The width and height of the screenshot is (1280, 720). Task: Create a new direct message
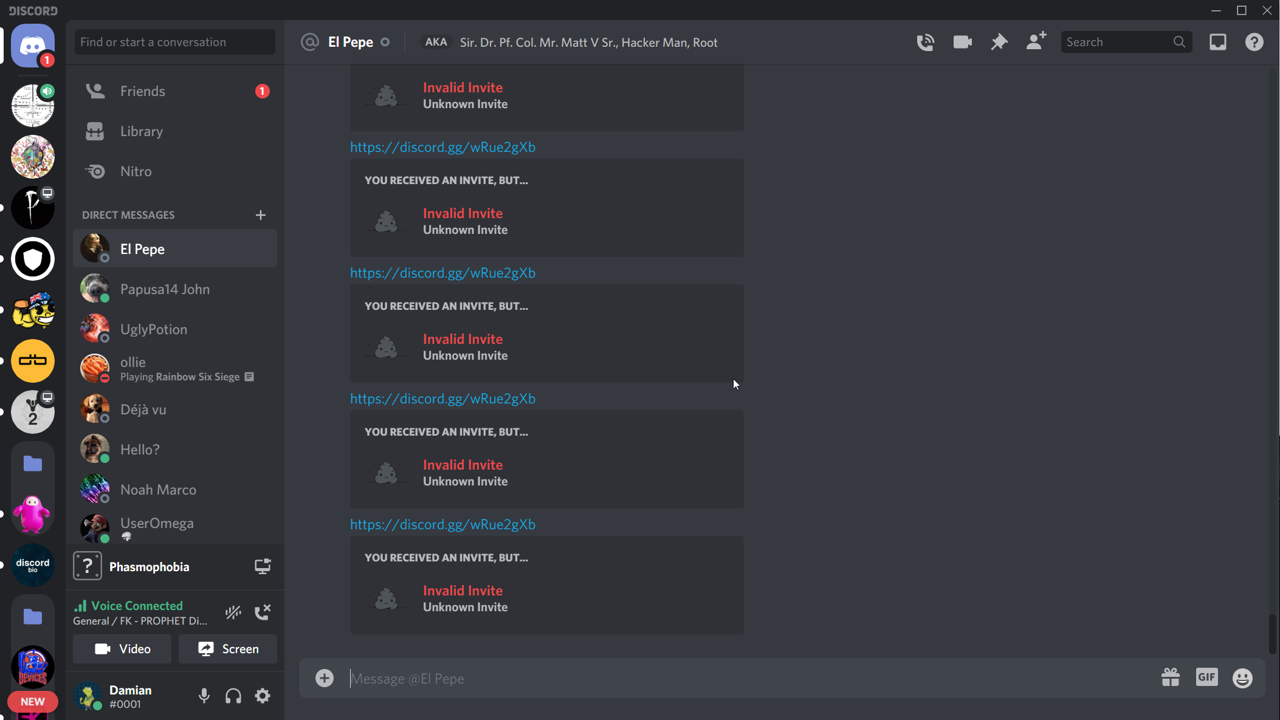tap(261, 215)
